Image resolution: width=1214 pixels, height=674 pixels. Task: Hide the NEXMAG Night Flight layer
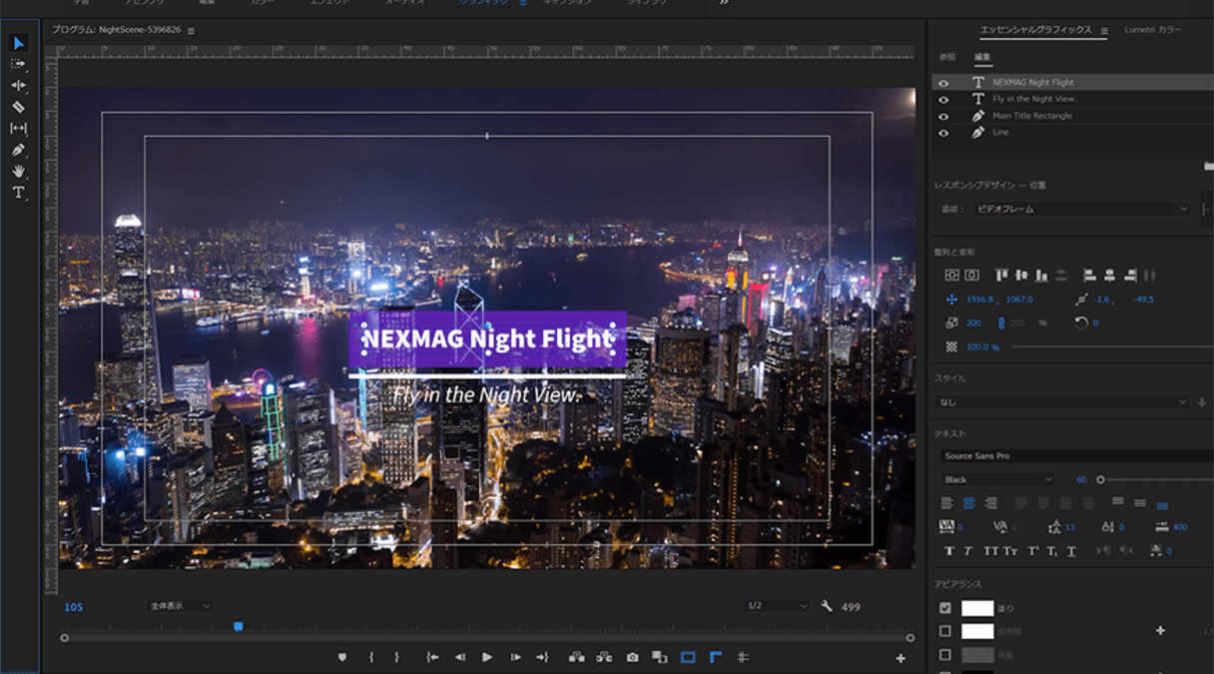tap(943, 83)
